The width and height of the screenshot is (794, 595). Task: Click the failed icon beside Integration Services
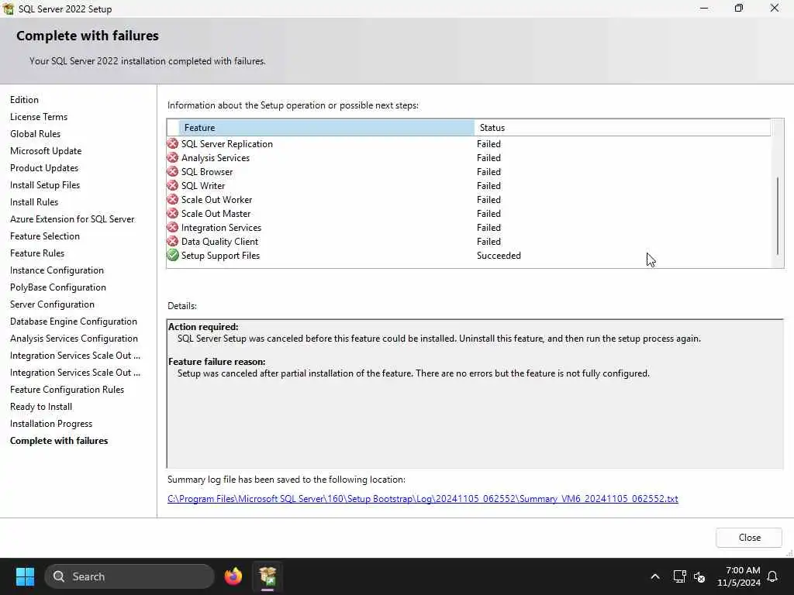[173, 228]
